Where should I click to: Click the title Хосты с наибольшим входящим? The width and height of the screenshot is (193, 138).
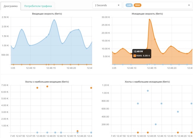(x=47, y=82)
